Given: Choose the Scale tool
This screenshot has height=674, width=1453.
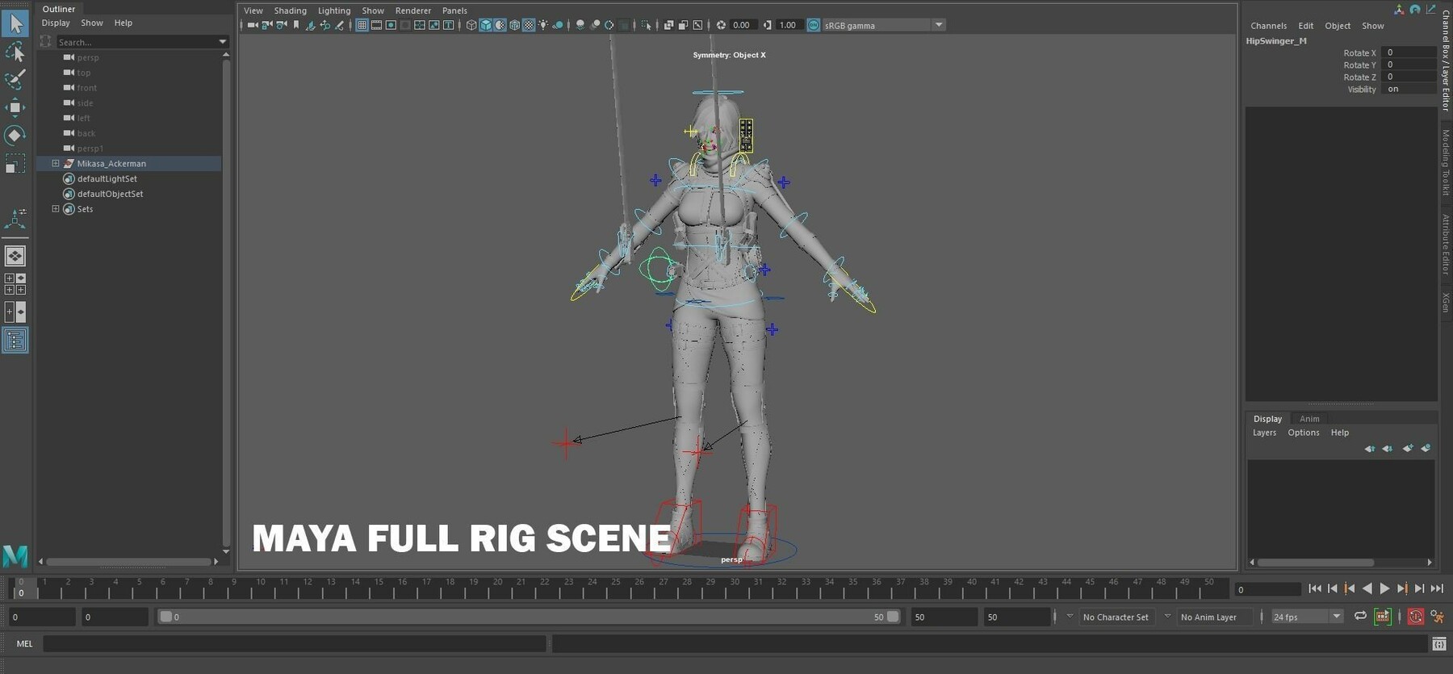Looking at the screenshot, I should (15, 164).
